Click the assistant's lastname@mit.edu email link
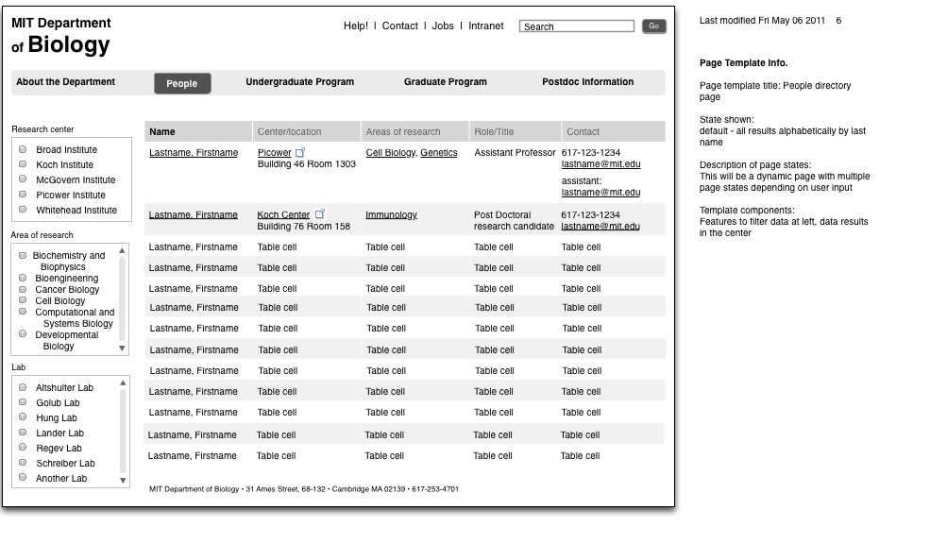 [x=600, y=193]
